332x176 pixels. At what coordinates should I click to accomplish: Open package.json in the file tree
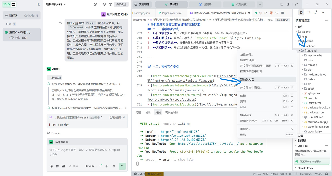coord(315,112)
